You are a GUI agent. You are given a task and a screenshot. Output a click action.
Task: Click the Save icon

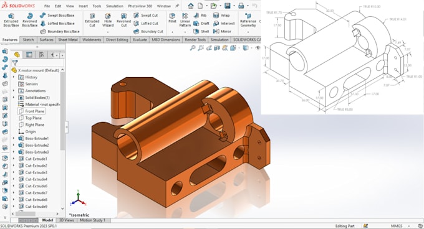228,6
